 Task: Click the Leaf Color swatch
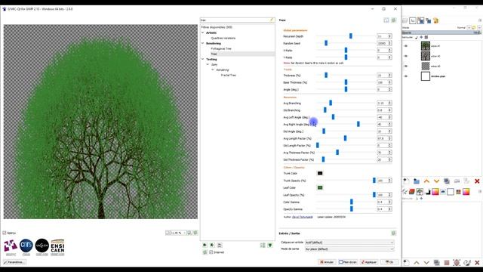[320, 187]
